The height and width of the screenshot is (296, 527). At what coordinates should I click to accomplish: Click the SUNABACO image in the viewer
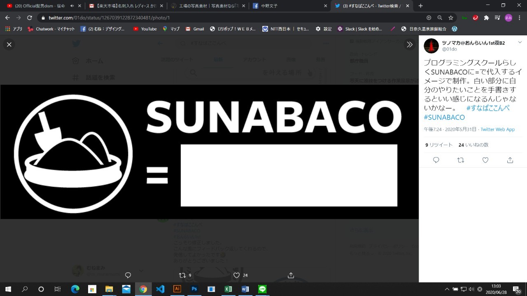(209, 152)
